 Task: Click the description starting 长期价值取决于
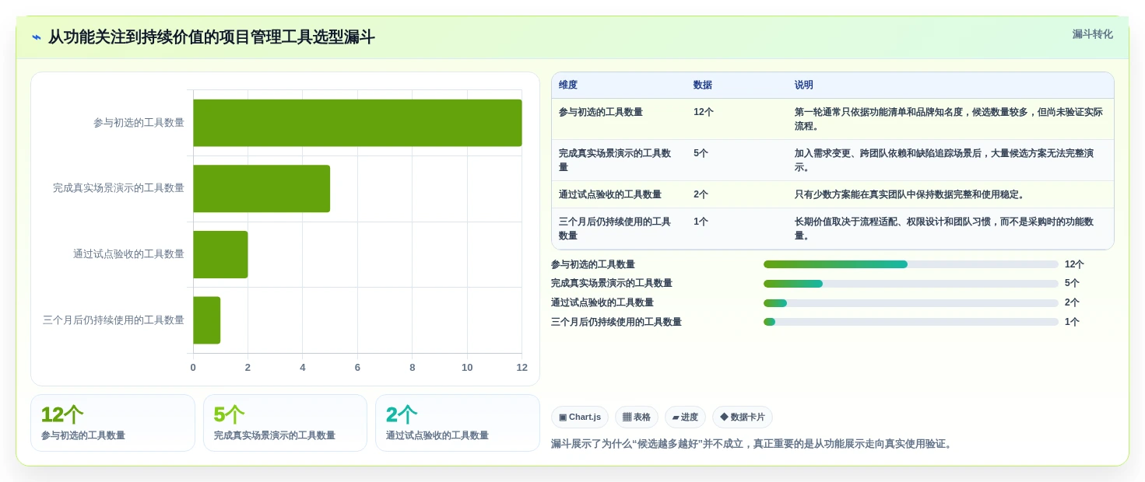tap(944, 229)
